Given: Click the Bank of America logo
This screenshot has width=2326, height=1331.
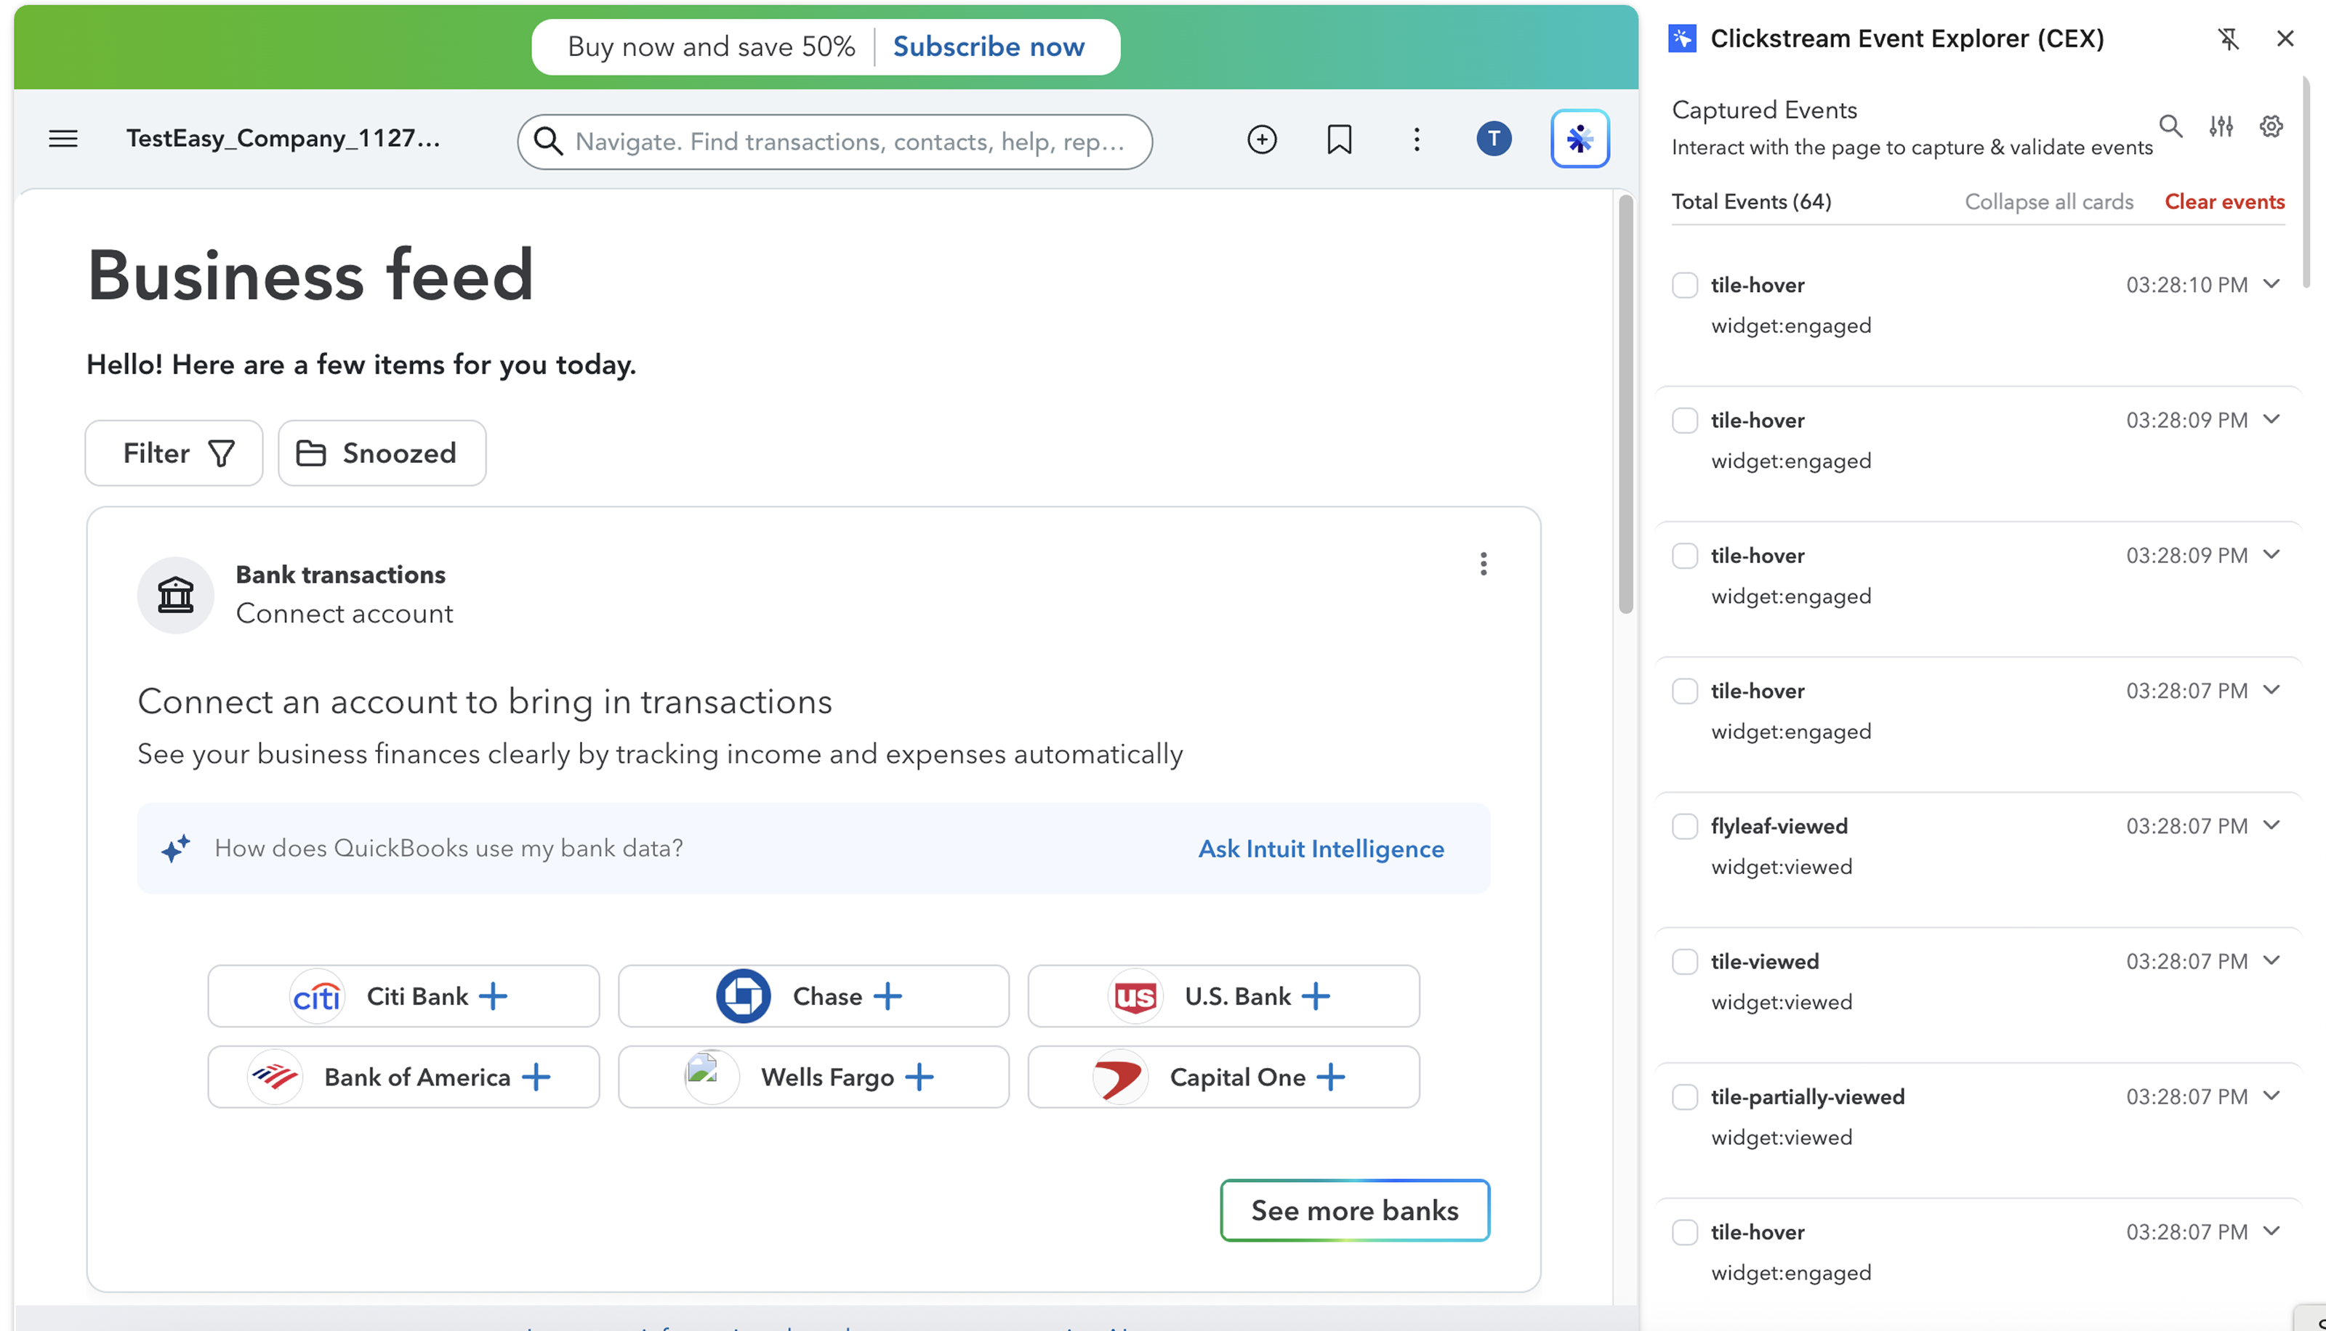Looking at the screenshot, I should pos(274,1077).
